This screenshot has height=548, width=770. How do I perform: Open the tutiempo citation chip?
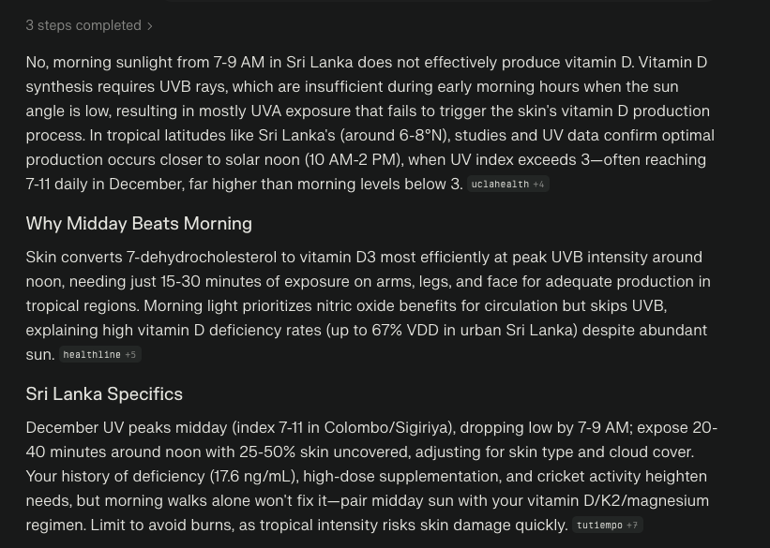click(599, 526)
